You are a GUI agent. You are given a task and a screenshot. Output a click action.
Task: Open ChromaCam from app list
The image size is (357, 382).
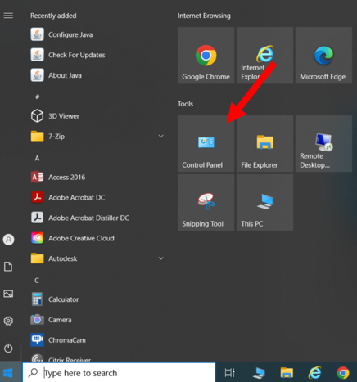[x=97, y=340]
